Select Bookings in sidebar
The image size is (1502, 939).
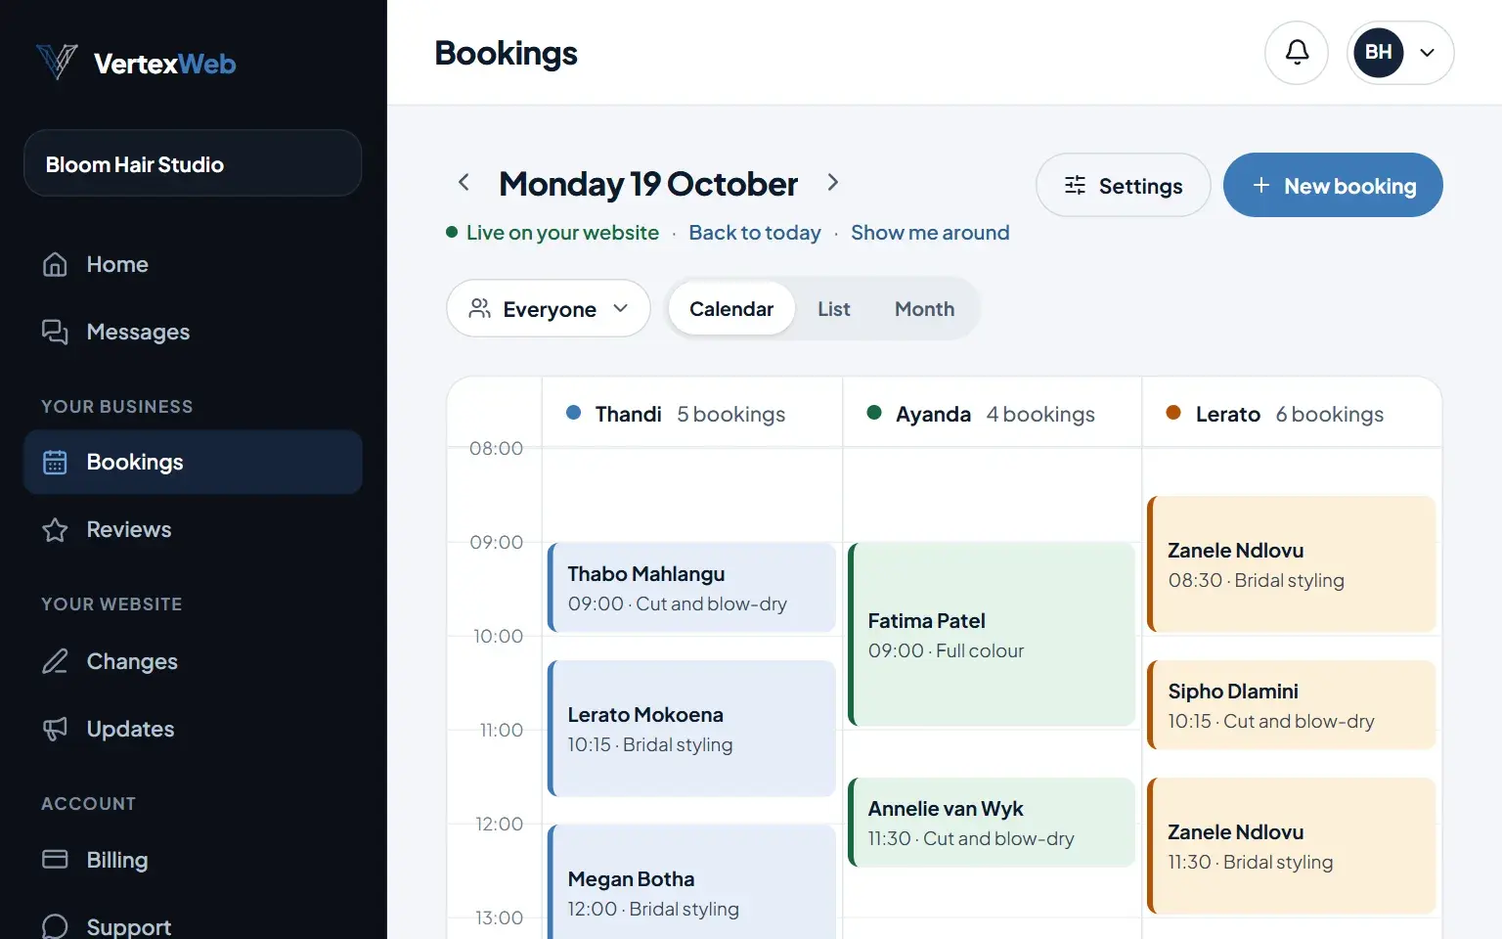click(x=193, y=462)
